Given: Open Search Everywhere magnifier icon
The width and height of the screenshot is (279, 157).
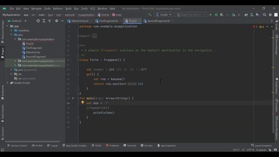Looking at the screenshot, I should click(265, 15).
